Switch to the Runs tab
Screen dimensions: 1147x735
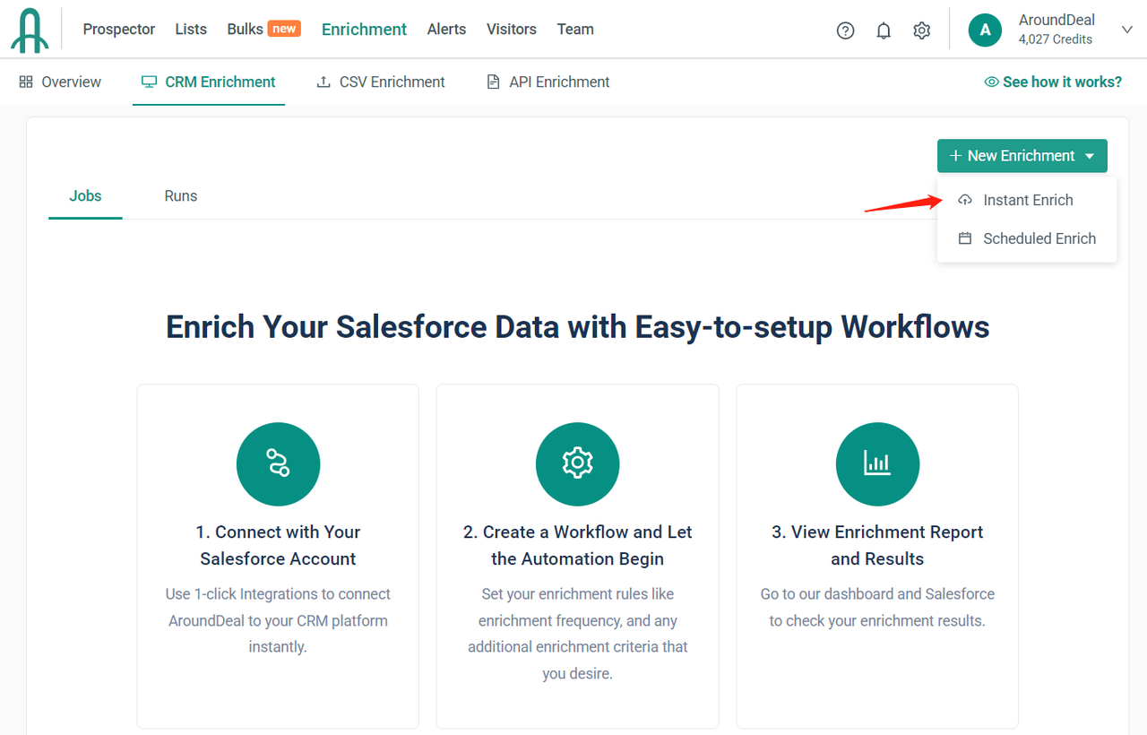[180, 196]
